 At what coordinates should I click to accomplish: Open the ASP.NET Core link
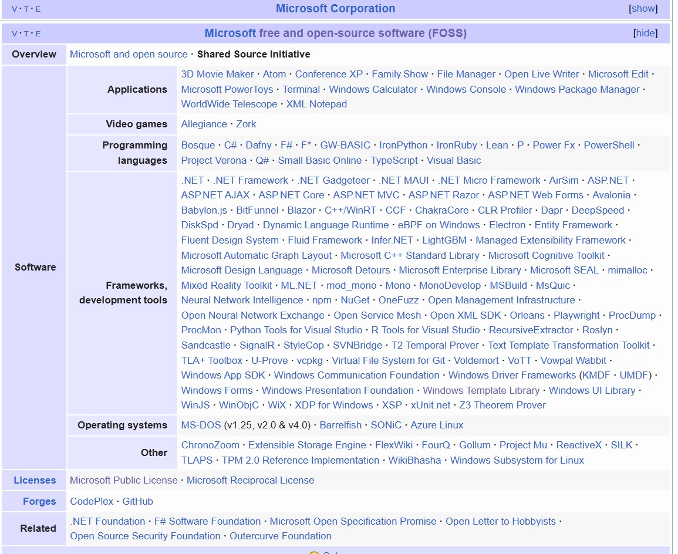pos(291,195)
